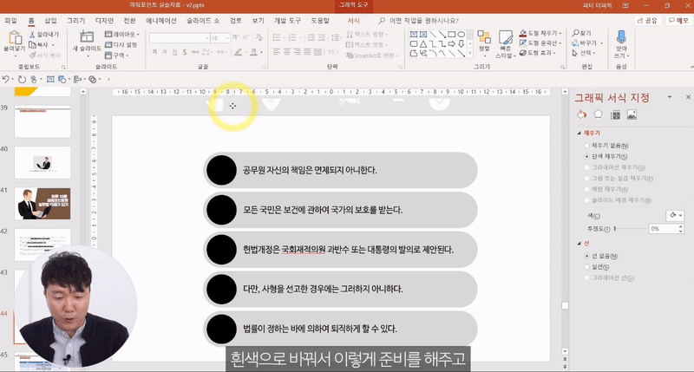Click the Undo arrow in the quick toolbar

tap(6, 79)
